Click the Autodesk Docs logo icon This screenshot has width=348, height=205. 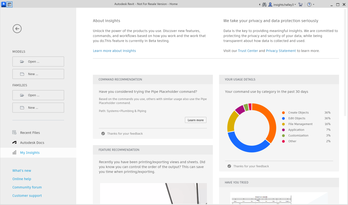[14, 143]
